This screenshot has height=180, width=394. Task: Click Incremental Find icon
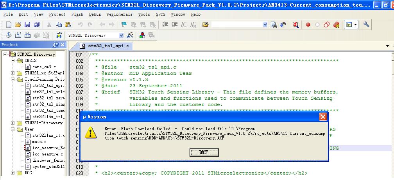point(283,25)
